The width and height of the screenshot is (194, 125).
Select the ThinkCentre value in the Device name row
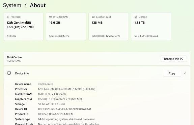(46, 84)
